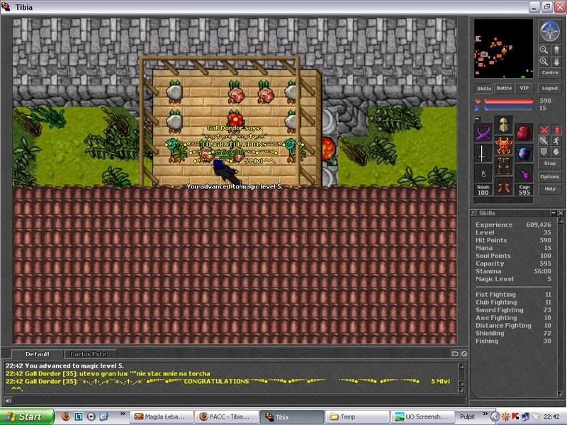Click the minimap view
Viewport: 567px width, 425px height.
pyautogui.click(x=503, y=48)
